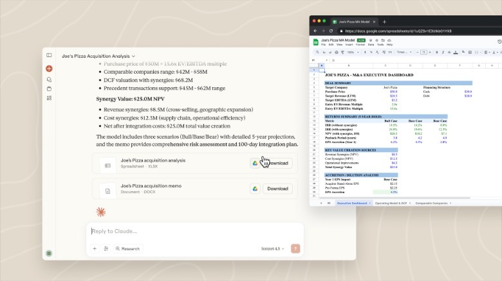Reload the page in the browser
Viewport: 502px width, 281px height.
click(331, 30)
